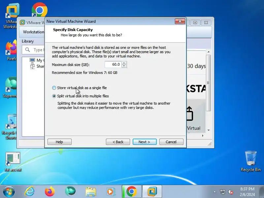Viewport: 264px width, 198px height.
Task: Open the 'fat ass rat' desktop shortcut
Action: coord(13,162)
